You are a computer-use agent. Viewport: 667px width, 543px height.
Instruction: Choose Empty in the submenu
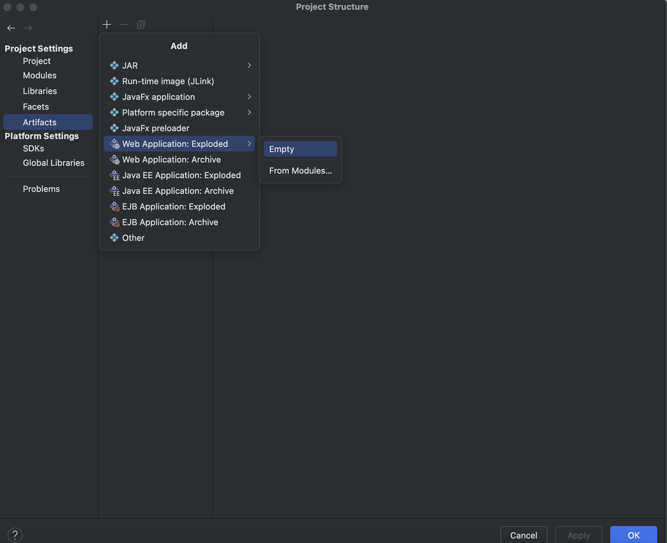(300, 149)
